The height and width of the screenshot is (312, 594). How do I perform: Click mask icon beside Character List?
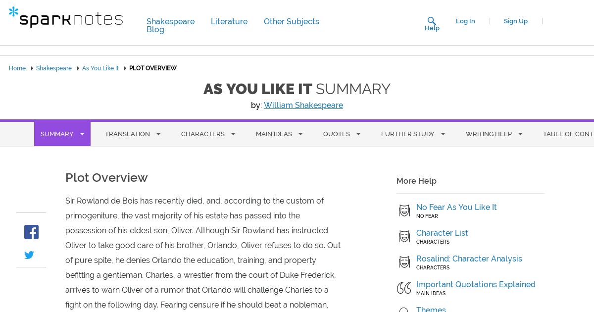pos(404,237)
